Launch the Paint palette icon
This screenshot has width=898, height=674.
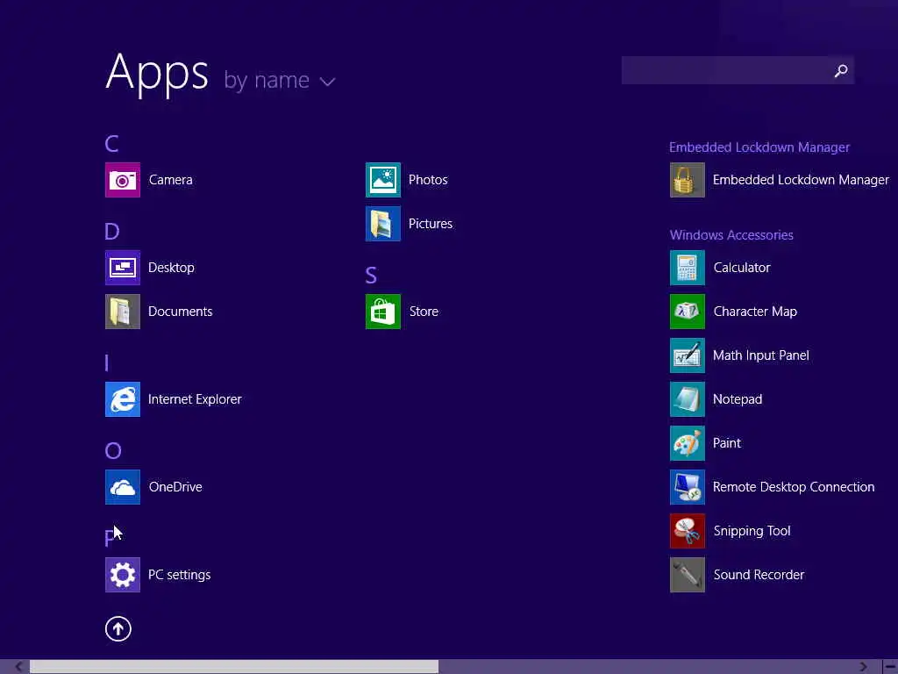pyautogui.click(x=688, y=443)
